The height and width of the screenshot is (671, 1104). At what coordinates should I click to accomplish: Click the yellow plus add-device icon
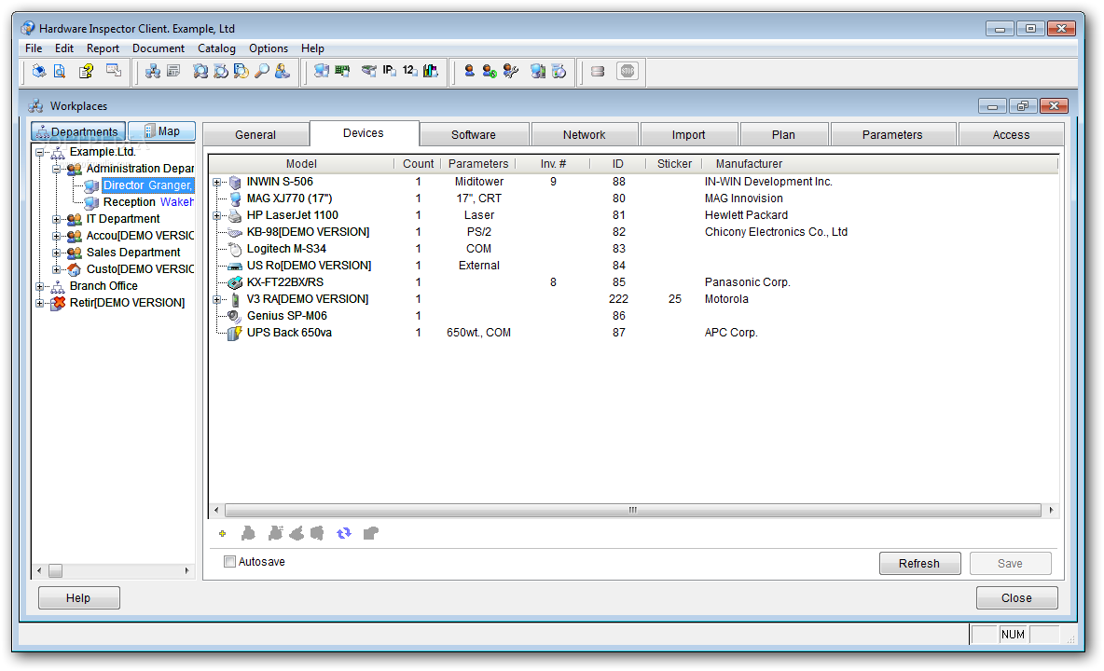[x=223, y=534]
